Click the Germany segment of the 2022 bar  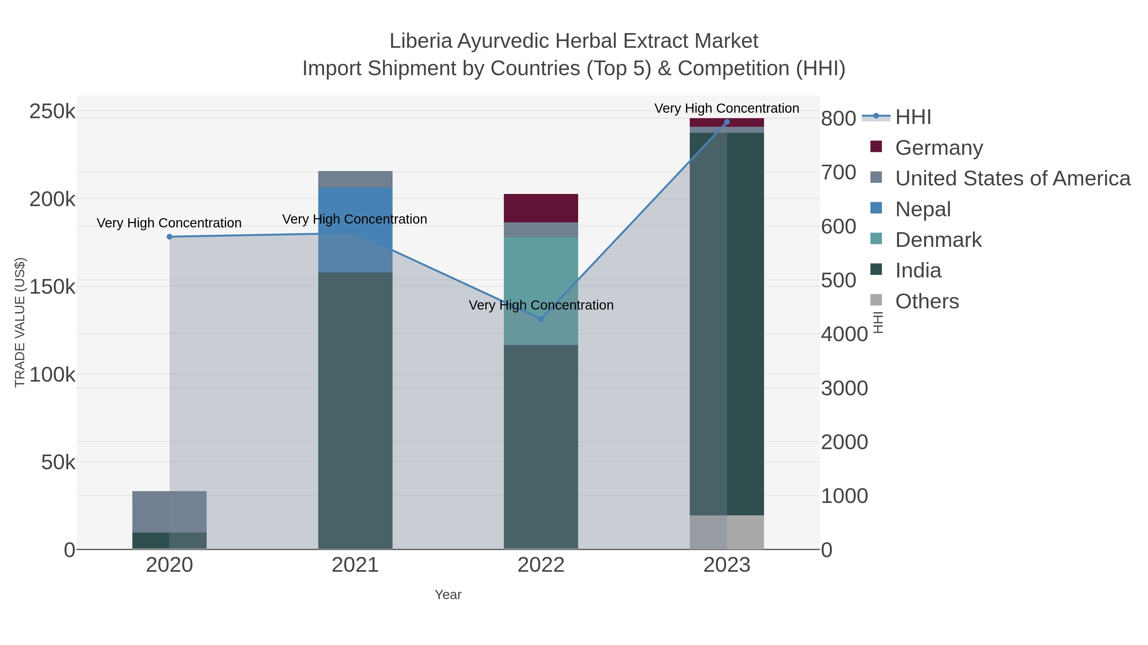[x=541, y=208]
